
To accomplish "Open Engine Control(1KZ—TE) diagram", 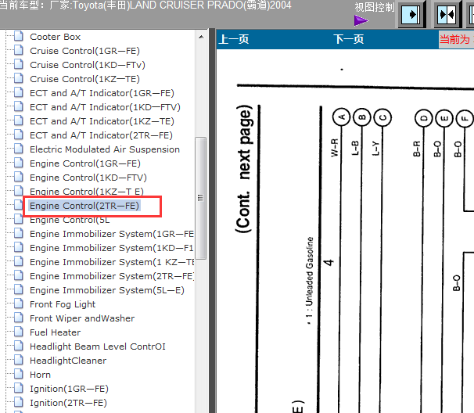I will [87, 192].
